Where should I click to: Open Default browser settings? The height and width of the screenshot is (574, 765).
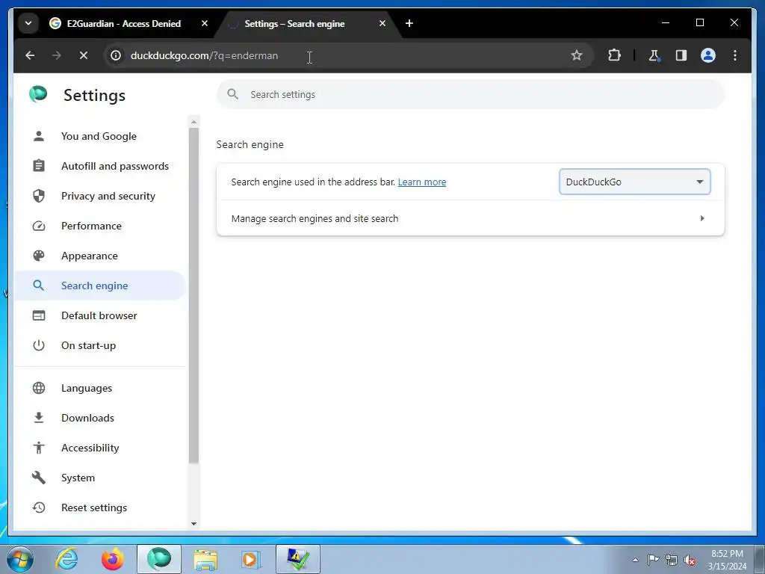click(99, 315)
